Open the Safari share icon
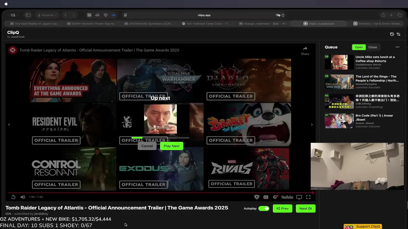Screen dimensions: 408x229 point(383,15)
